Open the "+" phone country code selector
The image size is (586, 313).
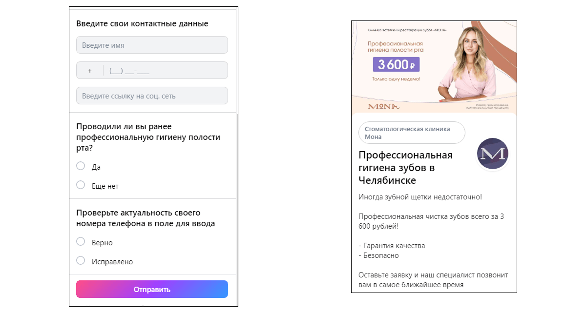pos(90,71)
